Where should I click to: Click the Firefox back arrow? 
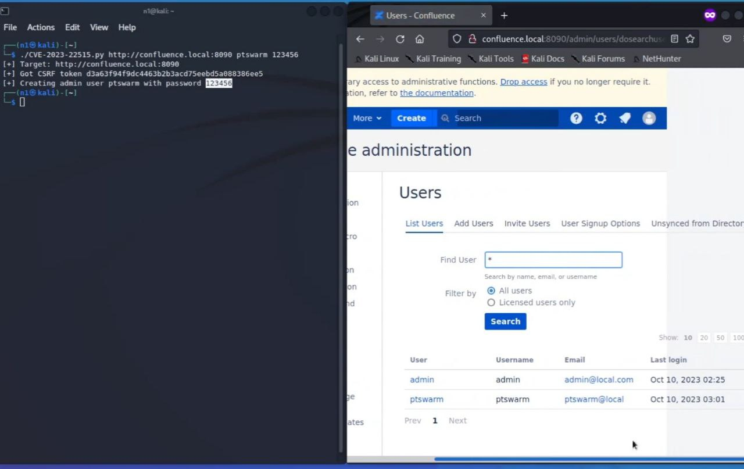[360, 39]
